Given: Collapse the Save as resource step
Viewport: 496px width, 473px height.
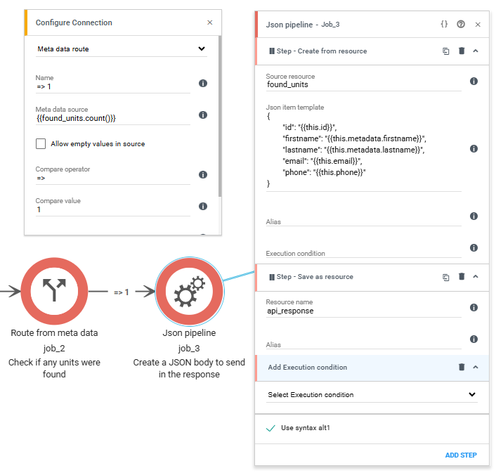Looking at the screenshot, I should [x=476, y=276].
